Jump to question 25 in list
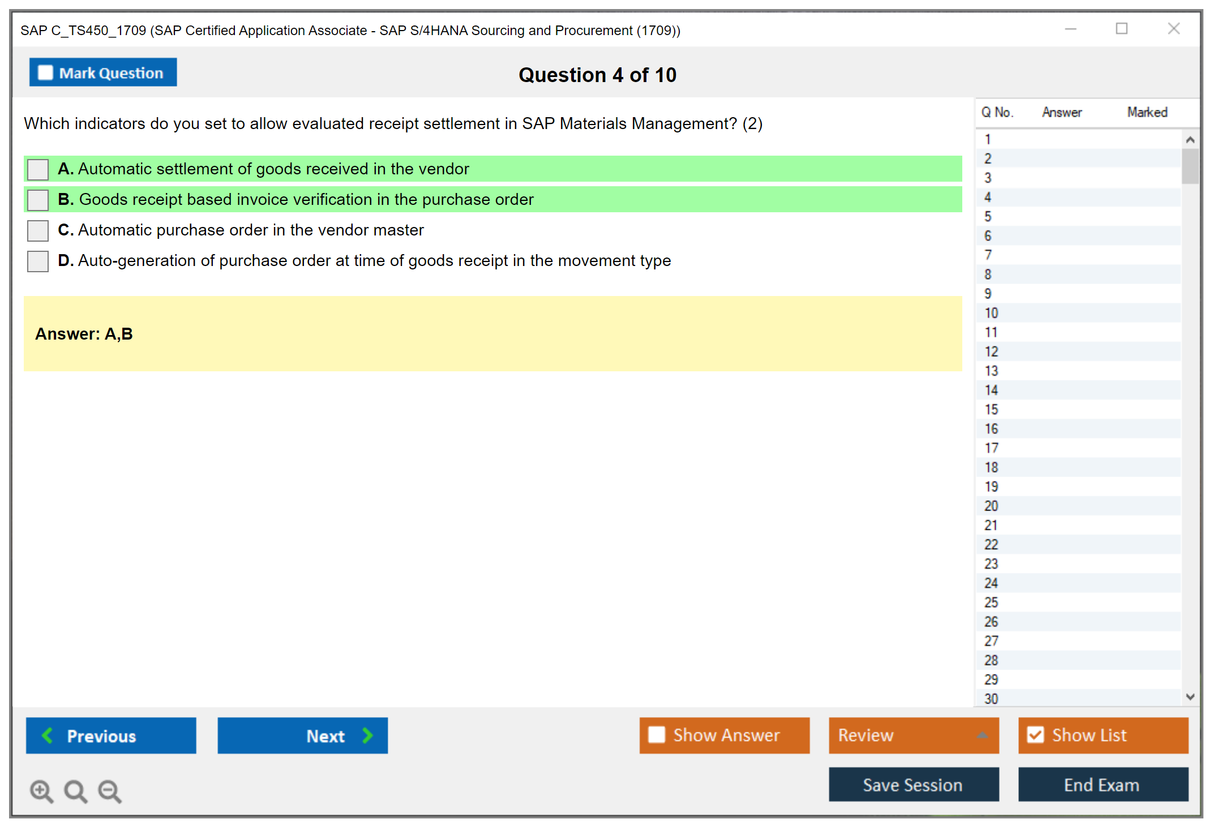The height and width of the screenshot is (832, 1217). [x=991, y=602]
